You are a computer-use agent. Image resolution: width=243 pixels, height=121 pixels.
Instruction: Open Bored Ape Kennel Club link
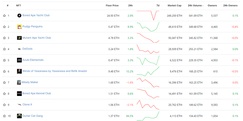(36, 94)
